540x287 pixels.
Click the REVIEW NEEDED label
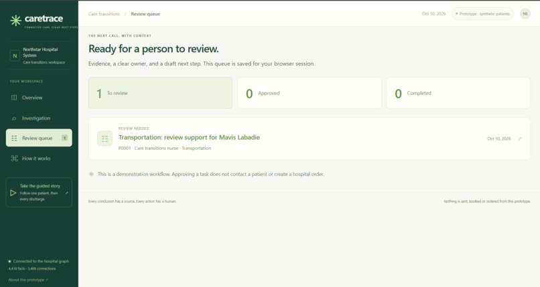133,128
